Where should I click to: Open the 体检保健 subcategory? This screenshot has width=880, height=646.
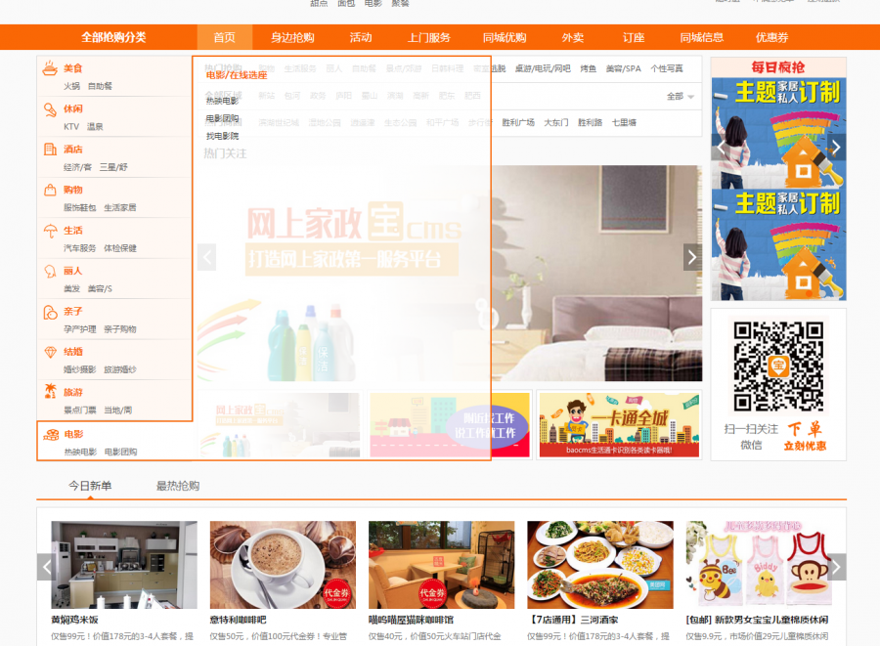(120, 248)
